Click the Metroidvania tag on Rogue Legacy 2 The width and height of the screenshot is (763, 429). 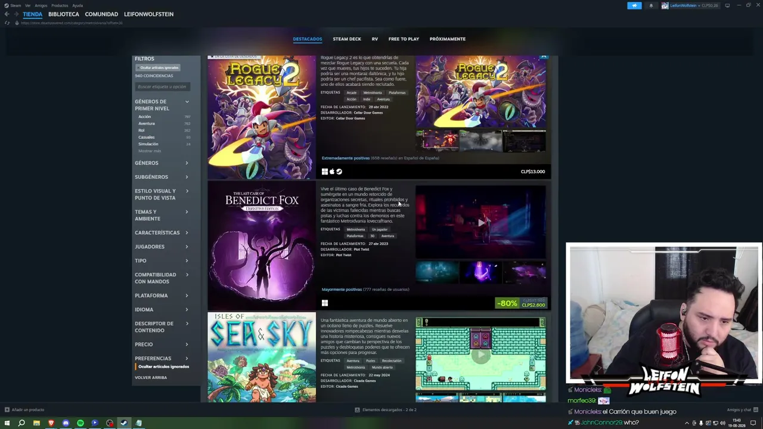tap(373, 93)
